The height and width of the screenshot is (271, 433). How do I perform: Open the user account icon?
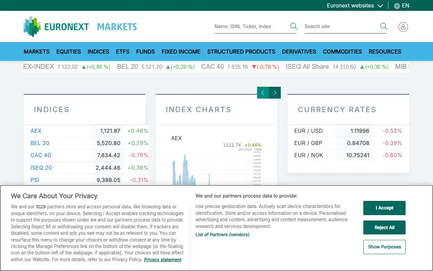tap(403, 27)
